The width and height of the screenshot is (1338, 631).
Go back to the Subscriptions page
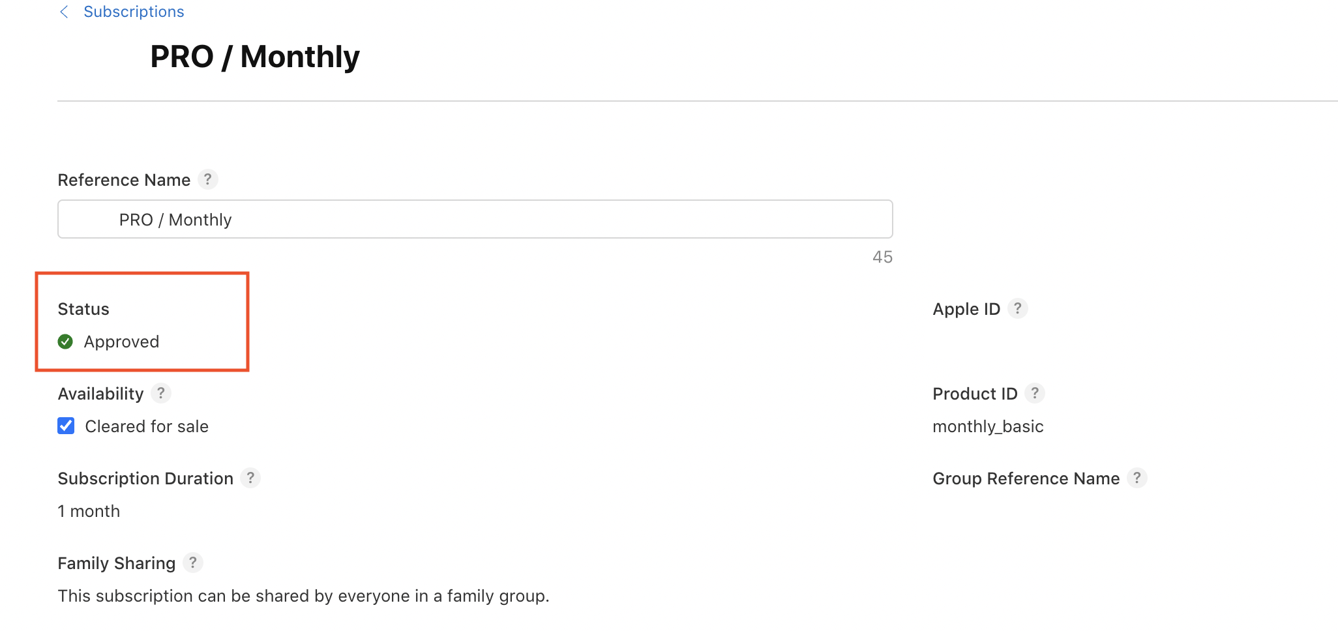134,12
